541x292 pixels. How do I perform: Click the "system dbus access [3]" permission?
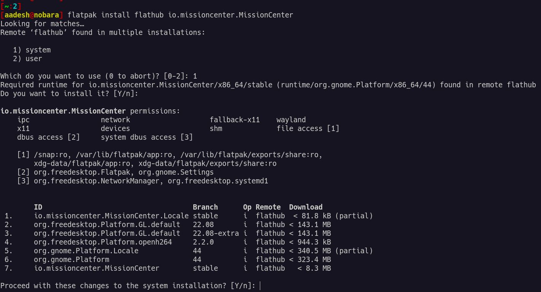[147, 137]
